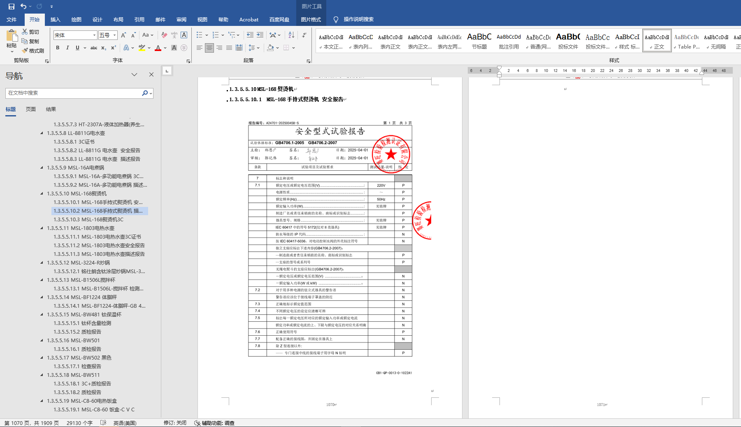Toggle bold formatting

click(58, 48)
